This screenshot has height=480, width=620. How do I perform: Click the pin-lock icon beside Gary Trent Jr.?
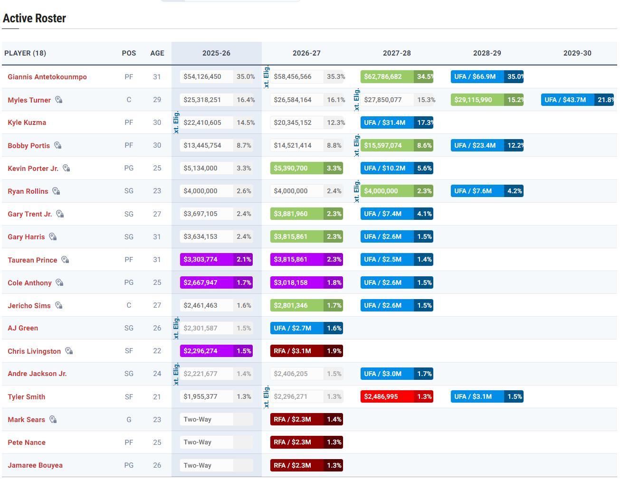pos(60,214)
